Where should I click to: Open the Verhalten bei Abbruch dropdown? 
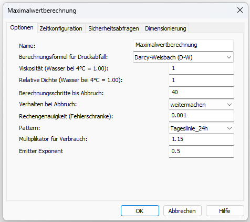click(201, 105)
